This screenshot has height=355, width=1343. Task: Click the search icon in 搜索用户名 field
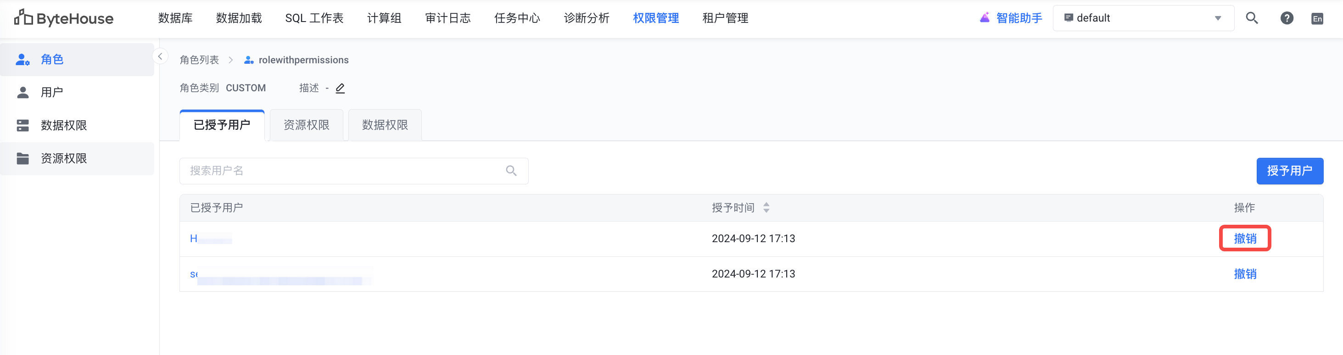tap(511, 171)
